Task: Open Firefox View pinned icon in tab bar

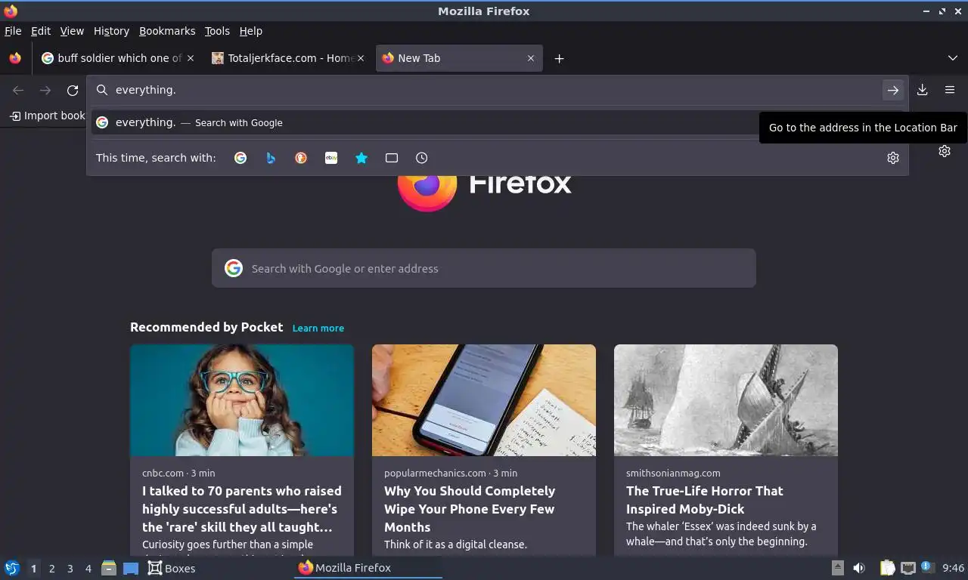Action: click(15, 58)
